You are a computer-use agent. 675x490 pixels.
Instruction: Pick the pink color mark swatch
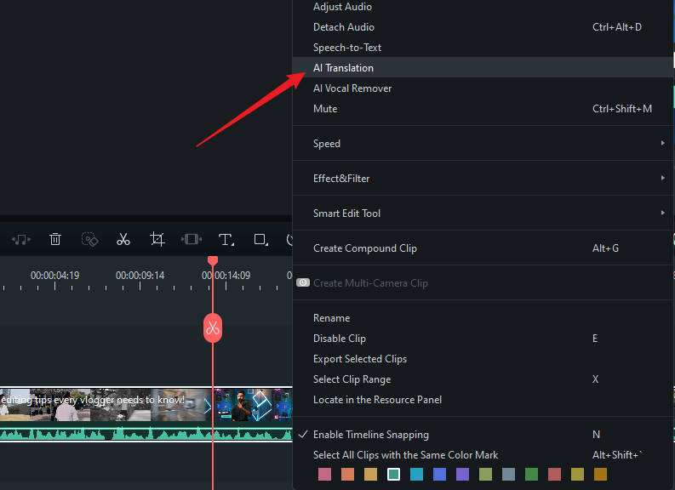[324, 474]
